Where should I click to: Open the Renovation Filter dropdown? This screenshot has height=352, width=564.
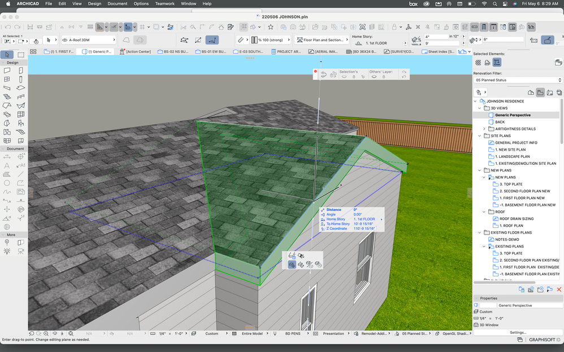point(517,80)
